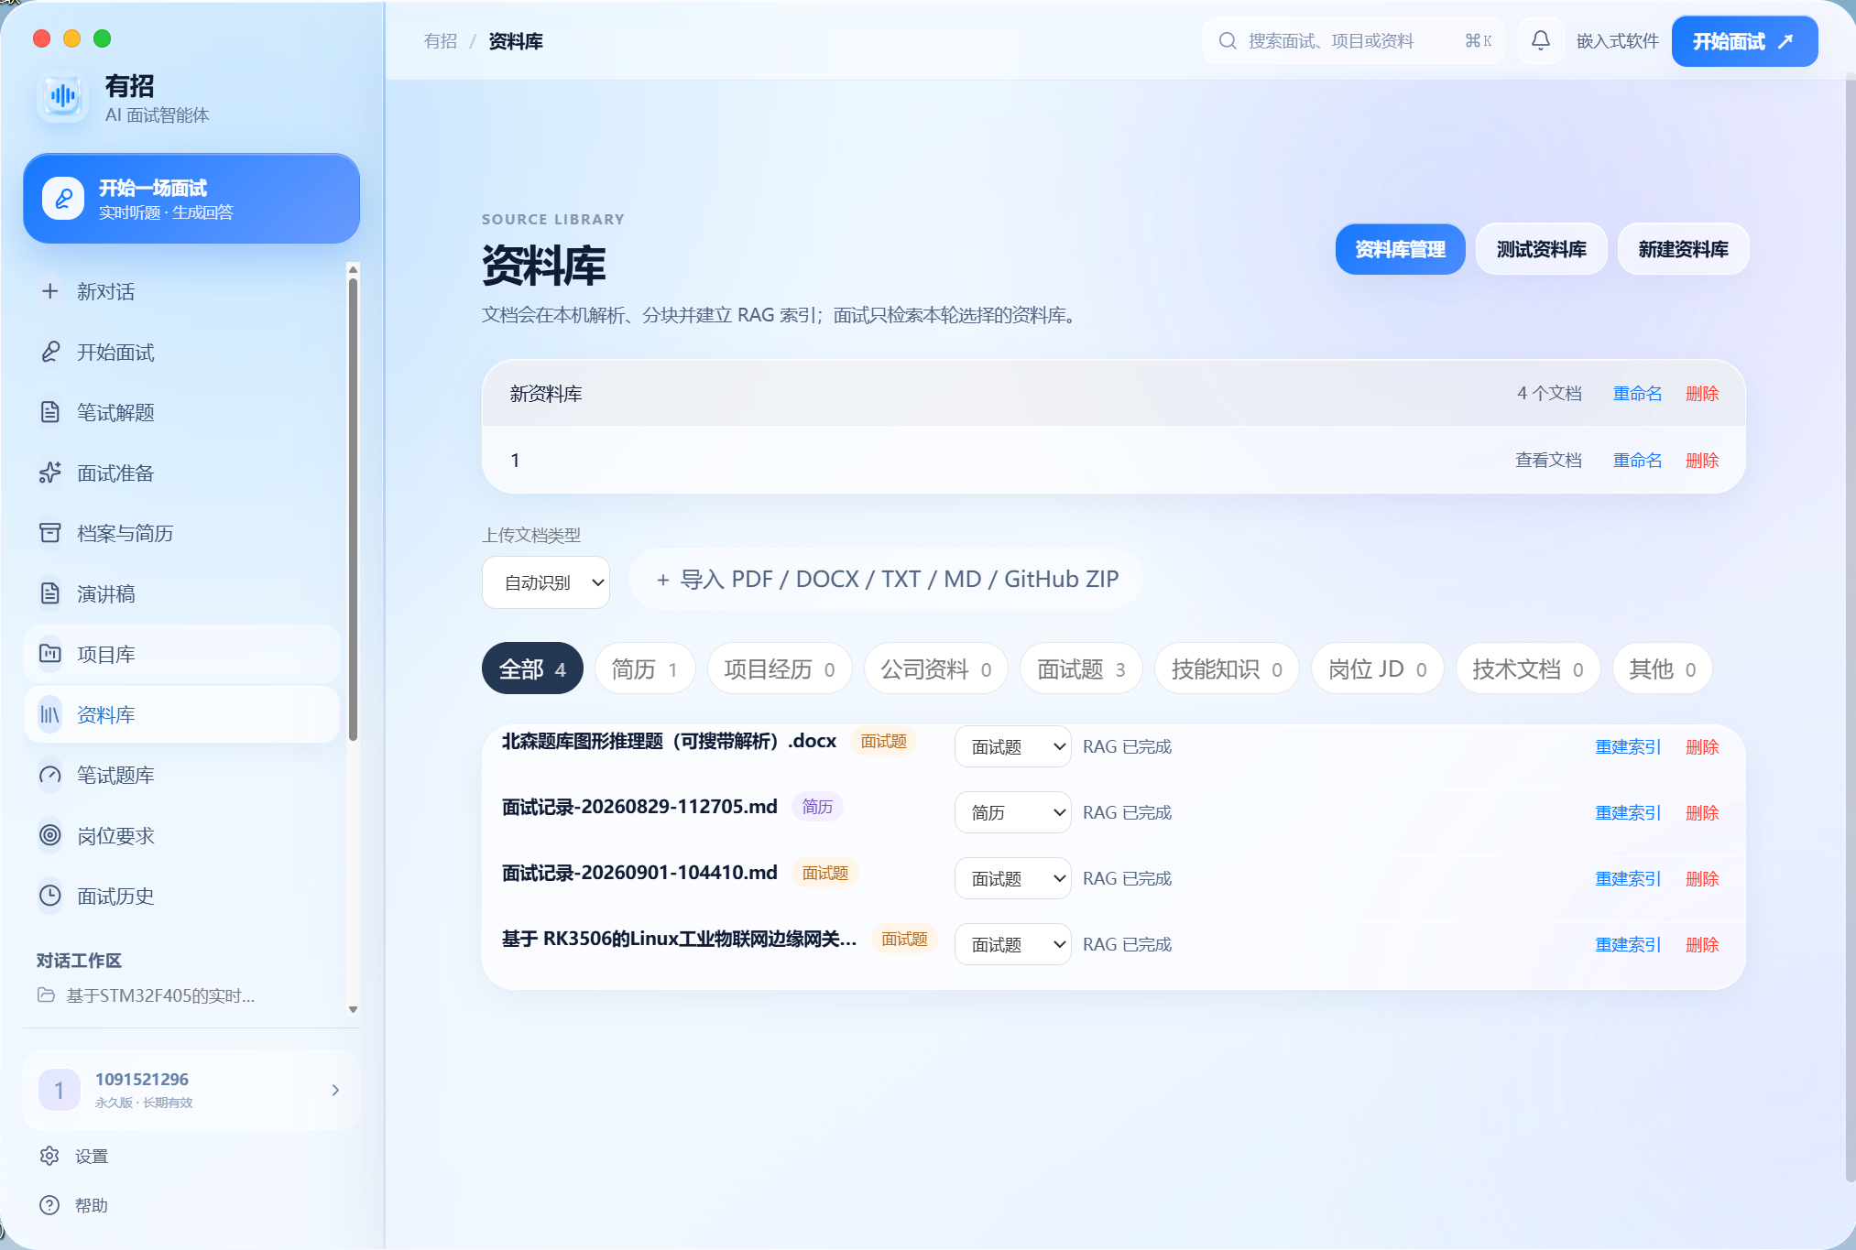Click the notification bell icon
Image resolution: width=1856 pixels, height=1250 pixels.
1541,40
